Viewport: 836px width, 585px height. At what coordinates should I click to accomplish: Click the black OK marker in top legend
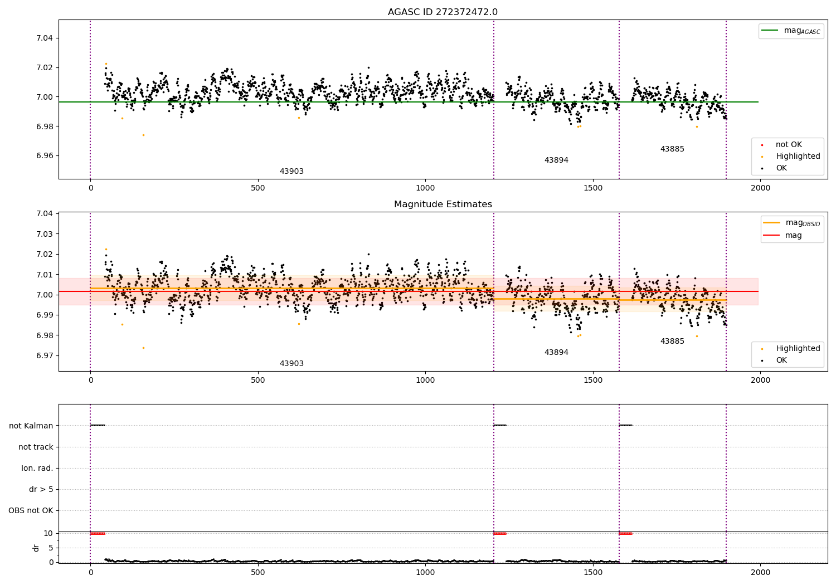(x=762, y=168)
